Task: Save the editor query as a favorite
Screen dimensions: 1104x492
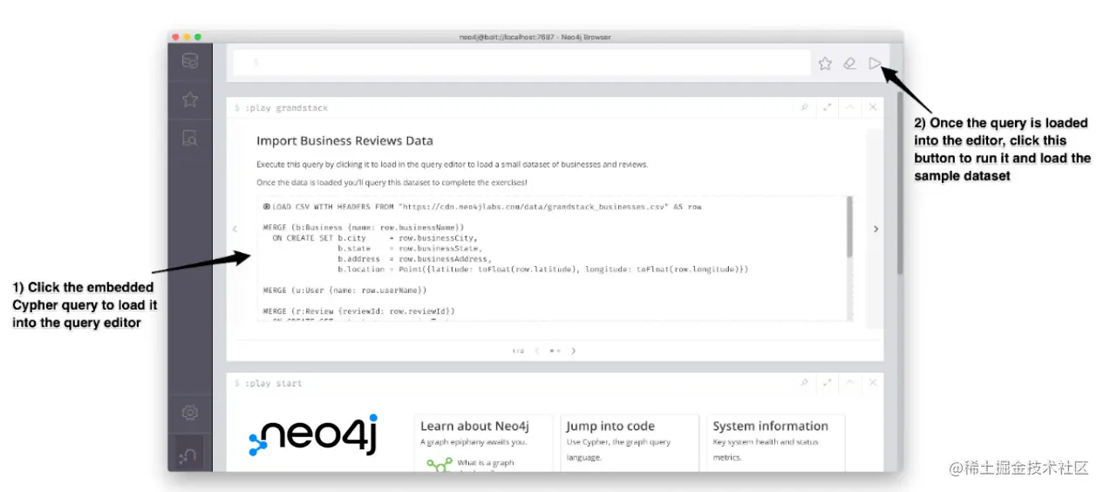Action: pos(825,63)
